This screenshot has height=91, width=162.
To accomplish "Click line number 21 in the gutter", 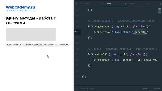I will coord(77,54).
